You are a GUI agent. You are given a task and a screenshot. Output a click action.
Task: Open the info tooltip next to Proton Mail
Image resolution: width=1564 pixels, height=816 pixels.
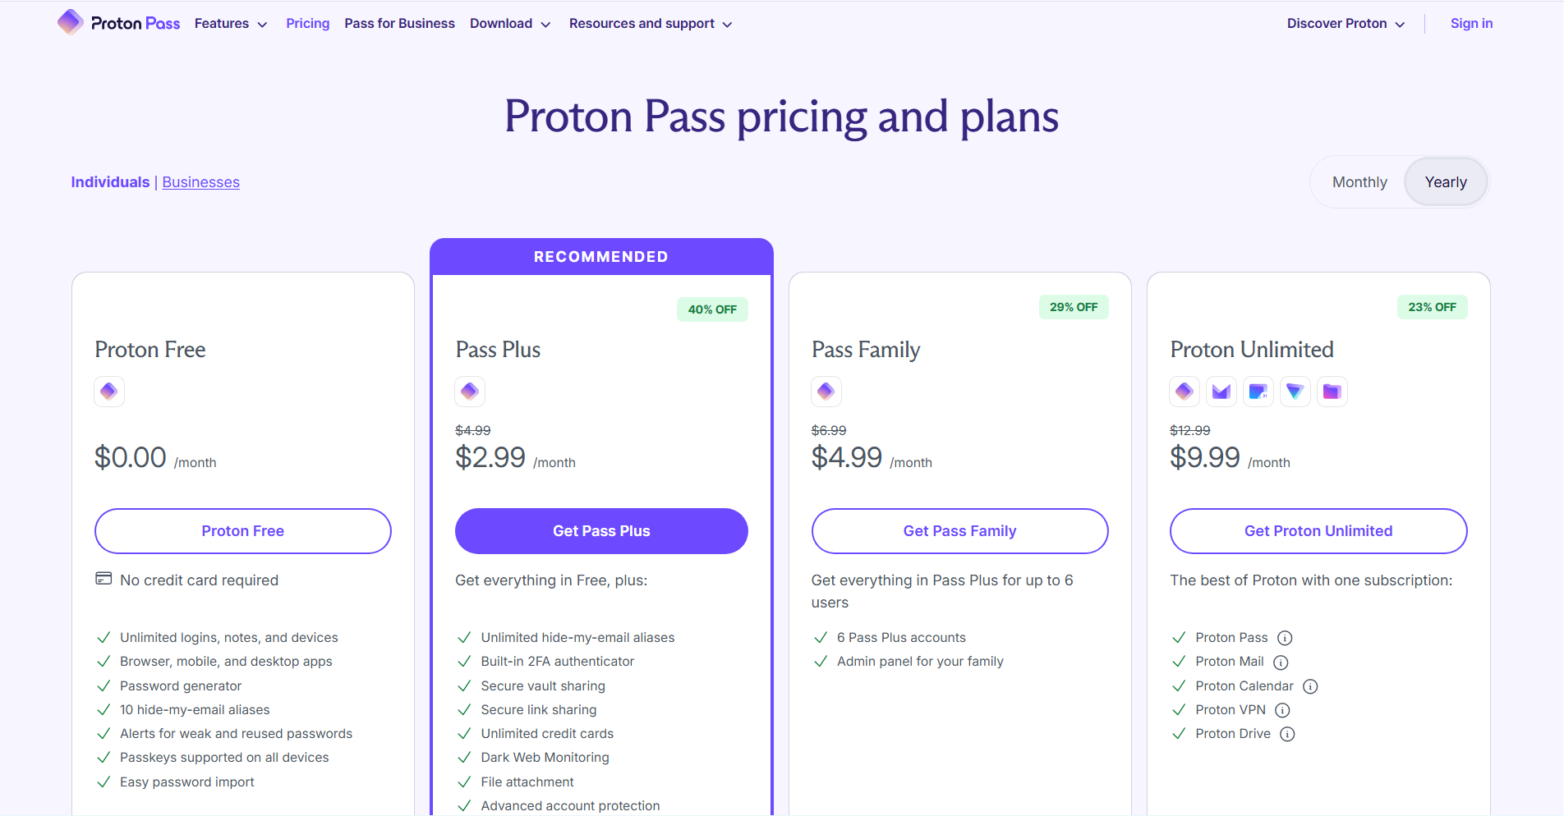click(1281, 662)
